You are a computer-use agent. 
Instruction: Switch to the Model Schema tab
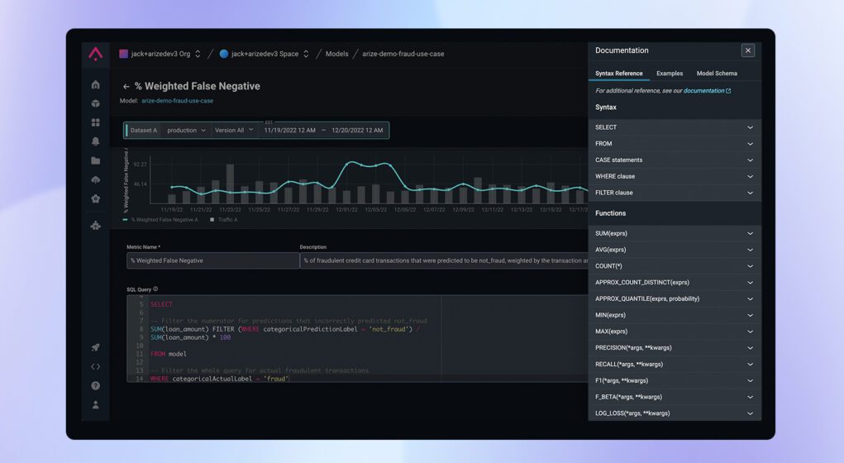[717, 74]
